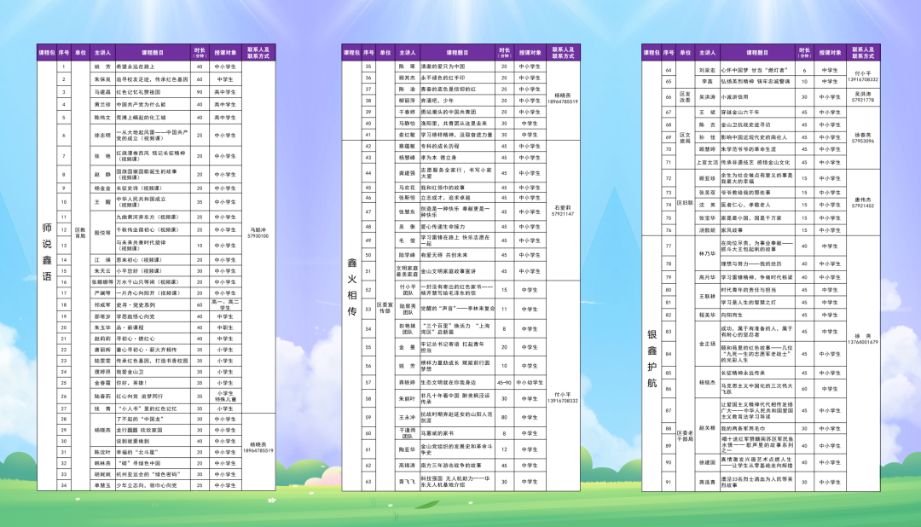Click course title '金山卫抗战史迹寻访'
The image size is (921, 527).
[745, 125]
